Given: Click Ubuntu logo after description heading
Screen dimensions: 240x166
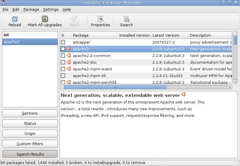Looking at the screenshot, I should 183,95.
